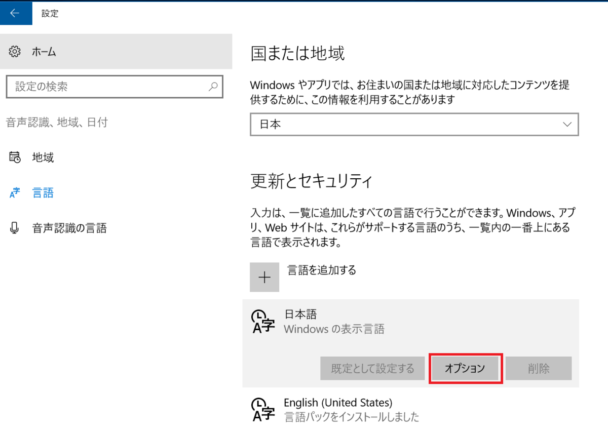Click the 音声認識の言語 microphone icon

[15, 228]
